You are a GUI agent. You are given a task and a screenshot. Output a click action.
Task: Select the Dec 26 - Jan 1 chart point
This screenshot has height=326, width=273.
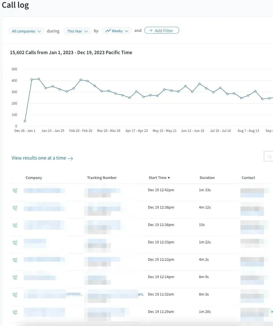tap(25, 121)
